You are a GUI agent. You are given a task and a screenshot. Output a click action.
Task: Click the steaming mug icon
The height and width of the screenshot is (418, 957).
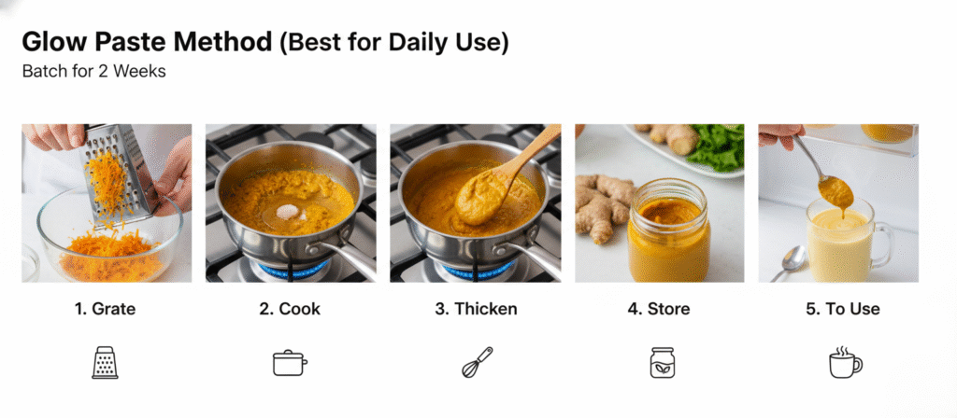(x=845, y=363)
